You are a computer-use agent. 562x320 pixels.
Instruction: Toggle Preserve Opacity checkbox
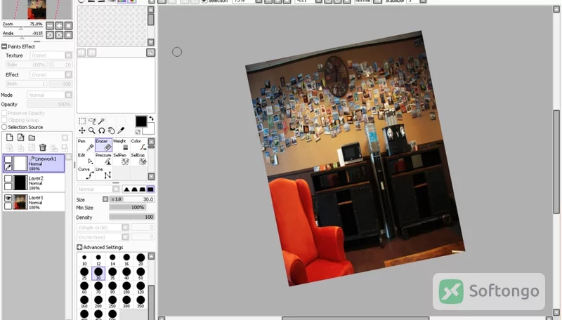[x=4, y=113]
